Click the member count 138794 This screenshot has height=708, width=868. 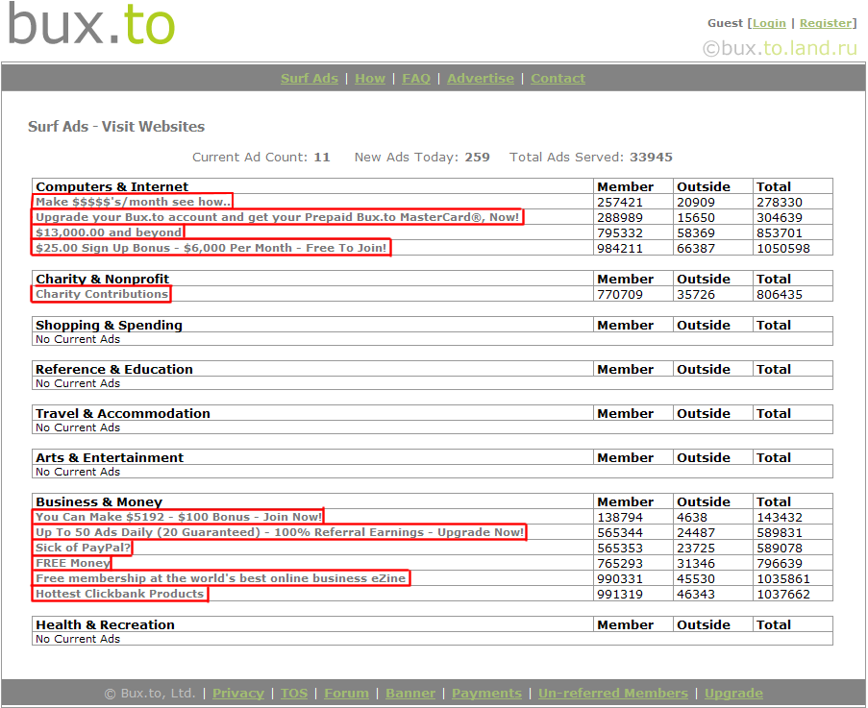619,517
